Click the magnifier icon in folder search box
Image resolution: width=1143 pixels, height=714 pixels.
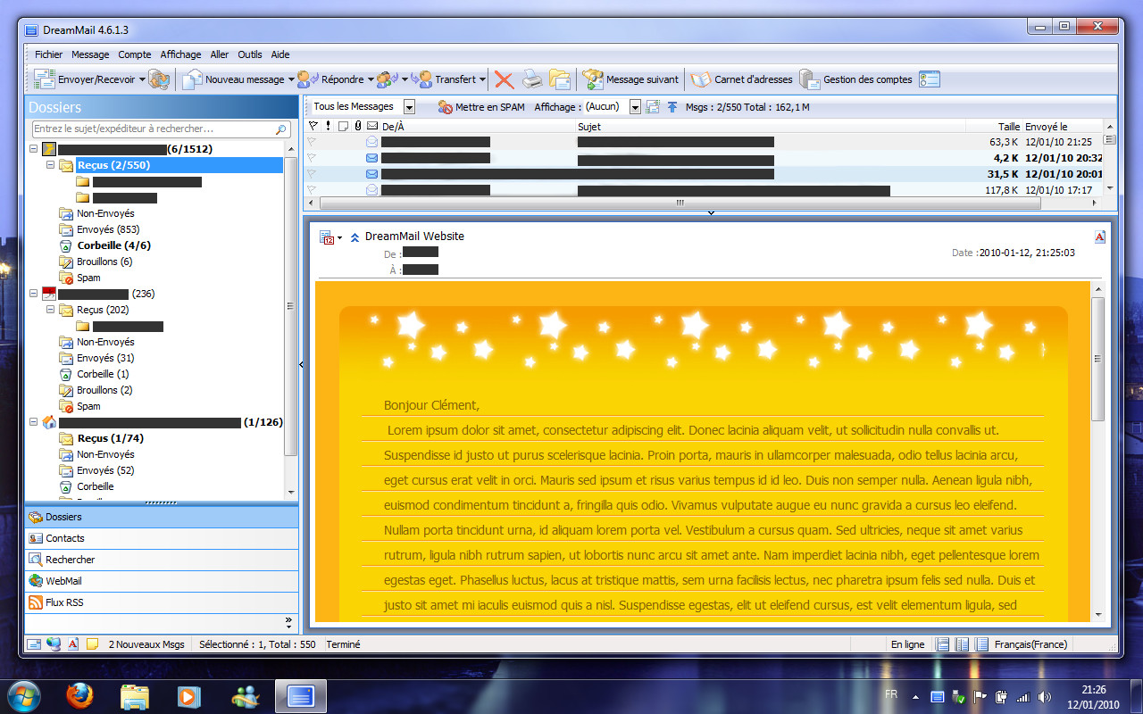(281, 129)
